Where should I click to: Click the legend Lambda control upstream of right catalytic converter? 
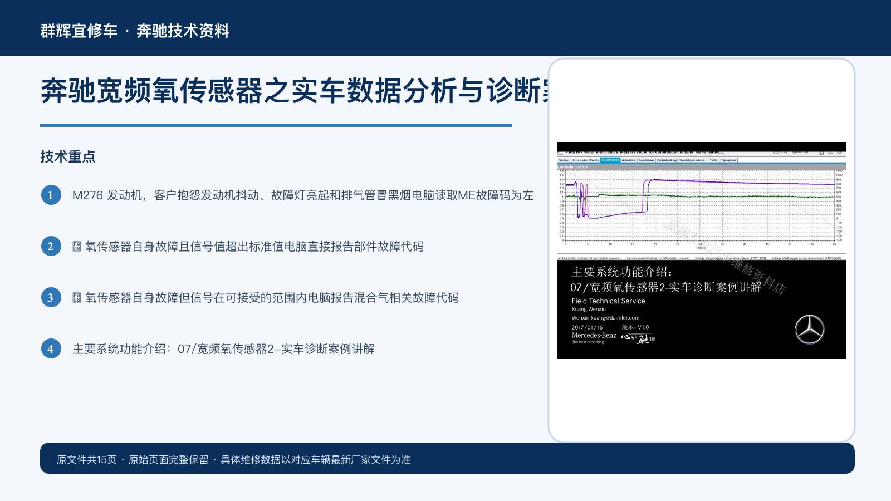pyautogui.click(x=589, y=258)
